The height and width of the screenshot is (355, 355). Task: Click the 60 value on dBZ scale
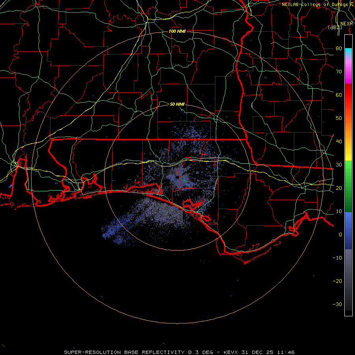click(339, 95)
